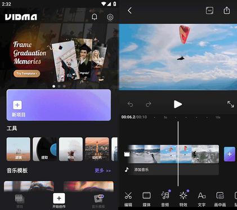Redo the last edit
The height and width of the screenshot is (210, 237).
coord(149,104)
